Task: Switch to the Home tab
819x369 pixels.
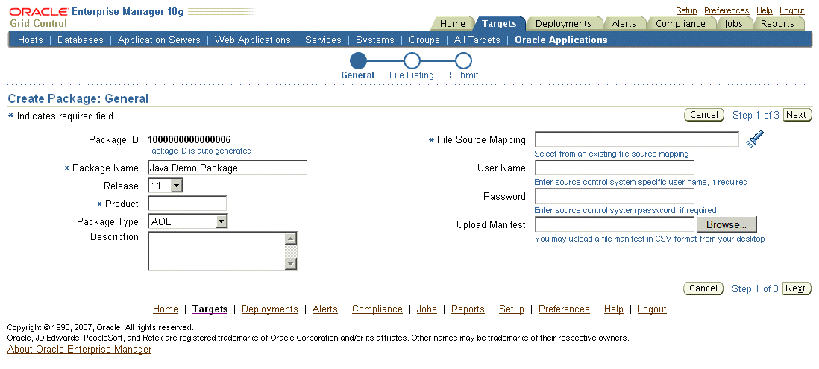Action: (x=452, y=24)
